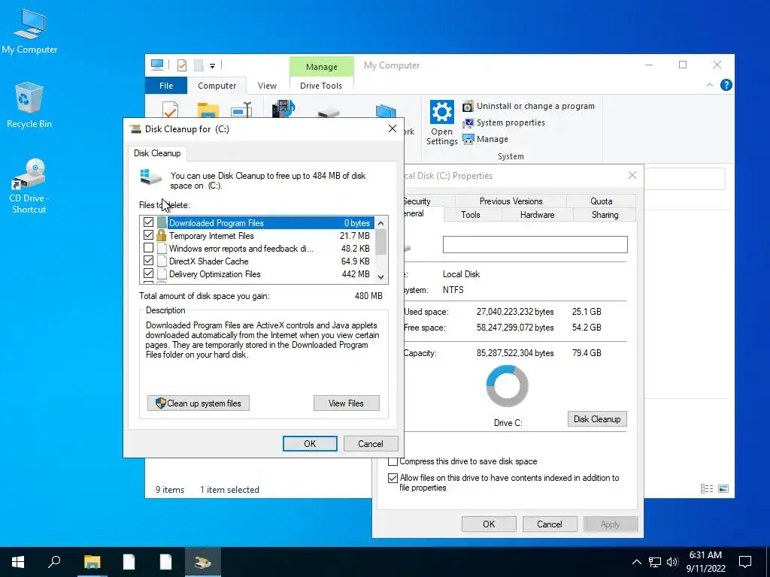
Task: Open the Sharing tab in Properties
Action: (605, 214)
